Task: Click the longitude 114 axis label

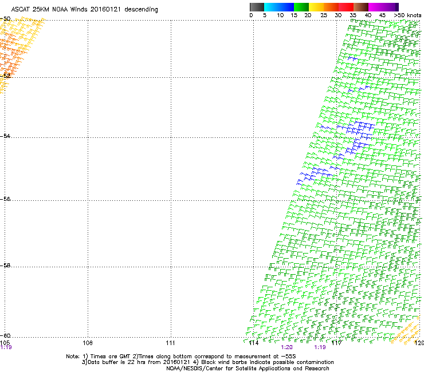Action: point(253,342)
